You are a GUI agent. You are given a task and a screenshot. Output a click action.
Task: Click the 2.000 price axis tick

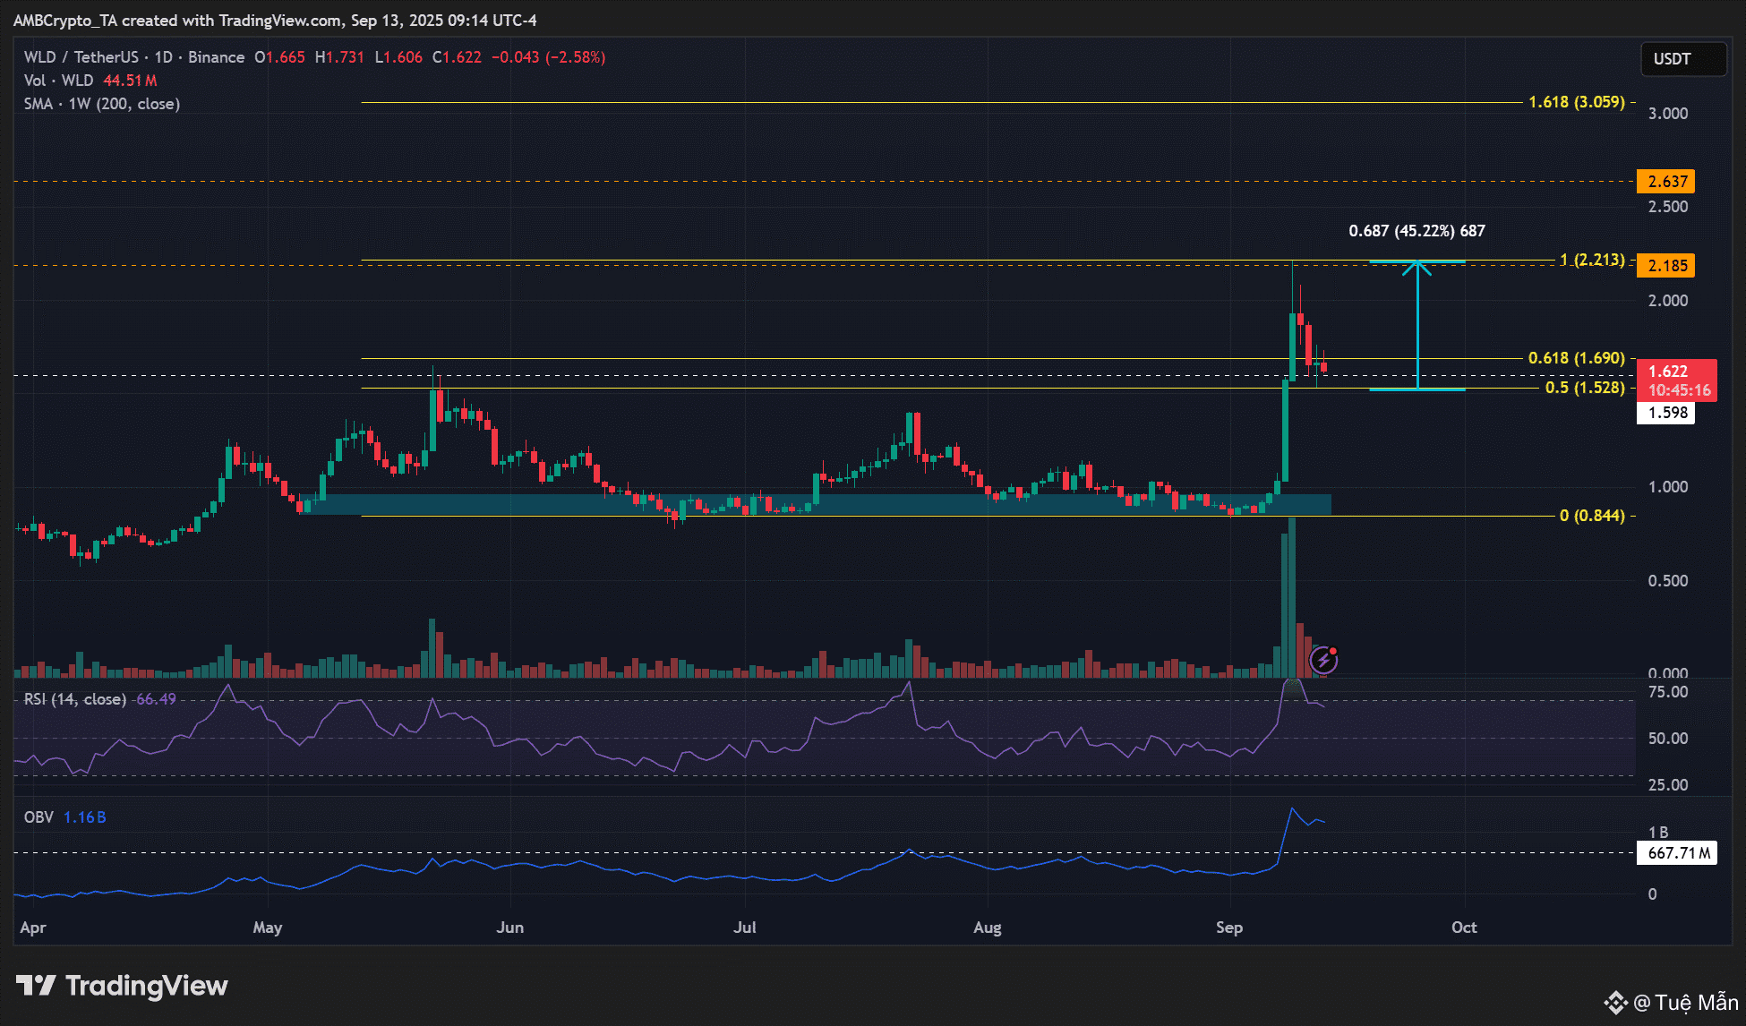[1668, 301]
